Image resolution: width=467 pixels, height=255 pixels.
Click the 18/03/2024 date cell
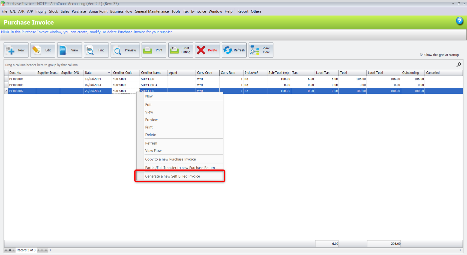[98, 79]
